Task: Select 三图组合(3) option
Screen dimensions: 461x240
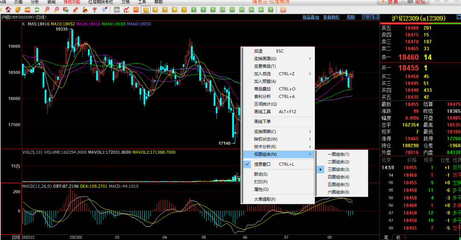Action: pos(341,170)
